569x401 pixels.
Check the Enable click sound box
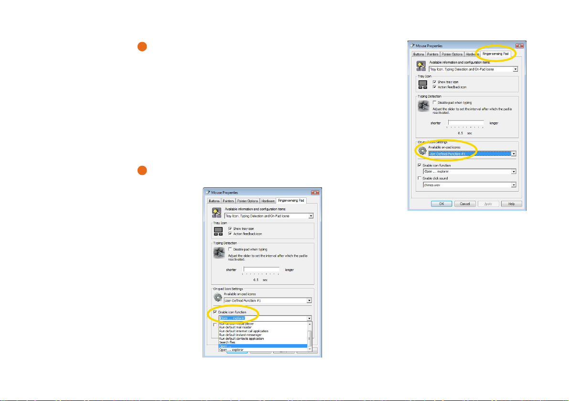419,178
